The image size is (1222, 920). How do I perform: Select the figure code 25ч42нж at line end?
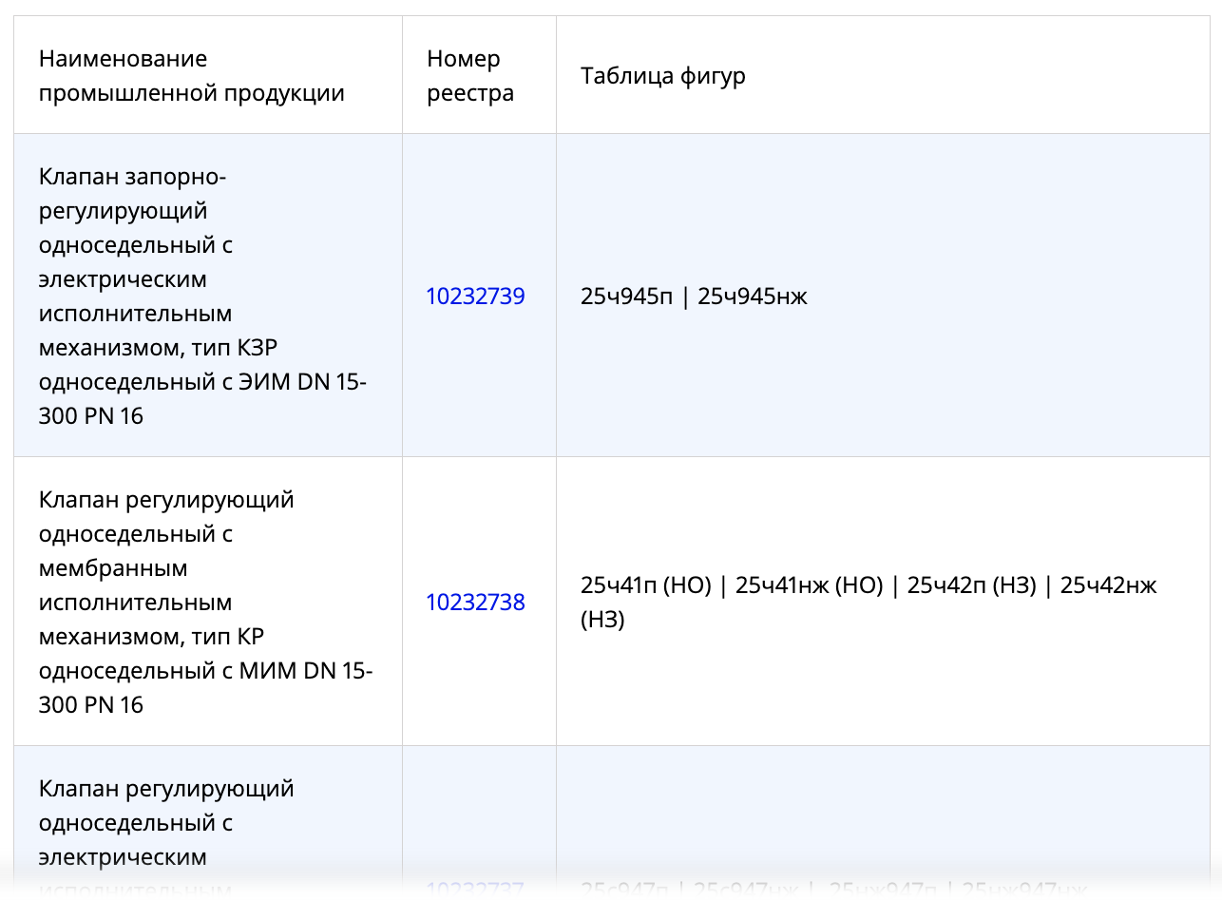coord(1109,585)
